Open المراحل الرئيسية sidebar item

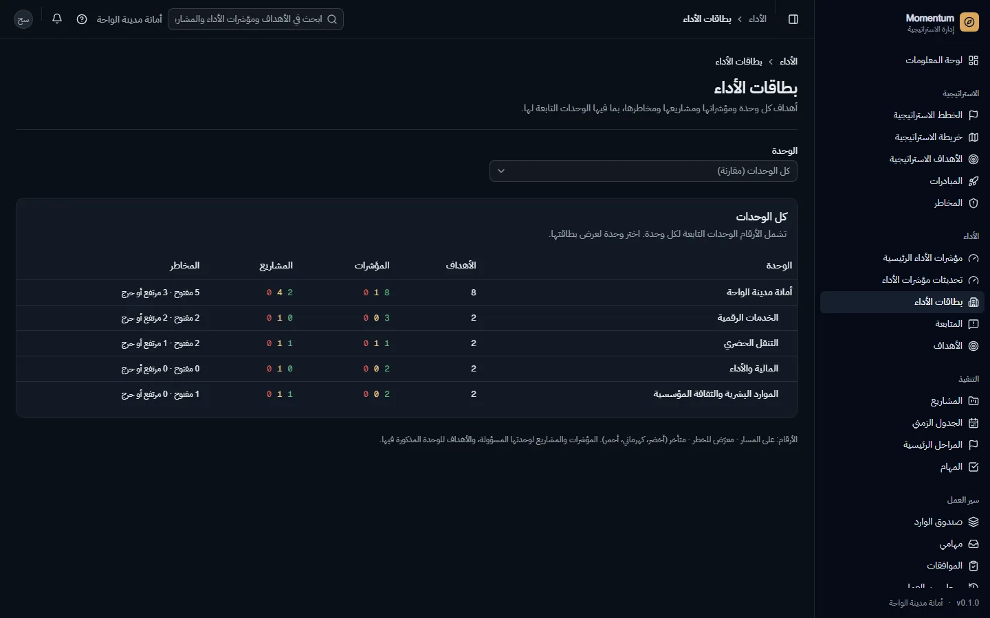click(x=902, y=445)
